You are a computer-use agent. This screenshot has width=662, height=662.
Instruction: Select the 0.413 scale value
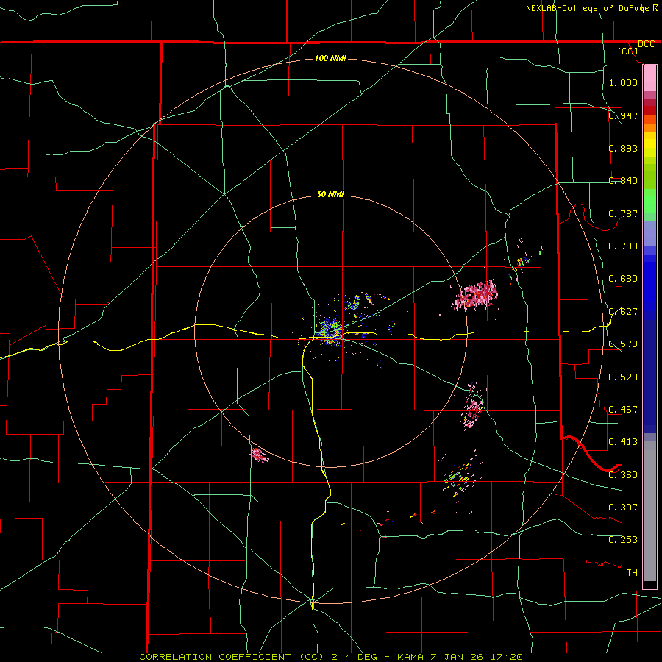623,442
